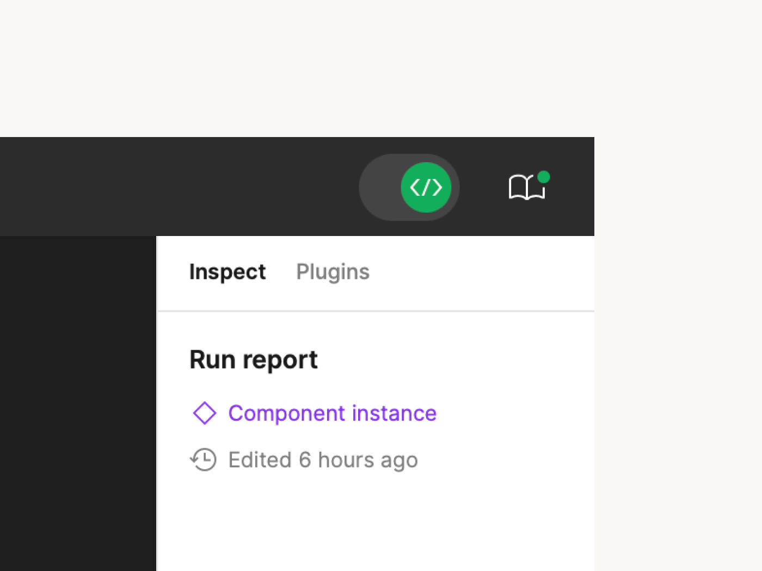Click the version history clock icon

point(204,460)
